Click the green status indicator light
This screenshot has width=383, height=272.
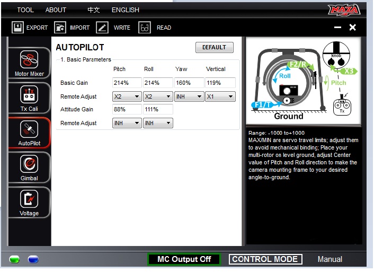click(15, 259)
